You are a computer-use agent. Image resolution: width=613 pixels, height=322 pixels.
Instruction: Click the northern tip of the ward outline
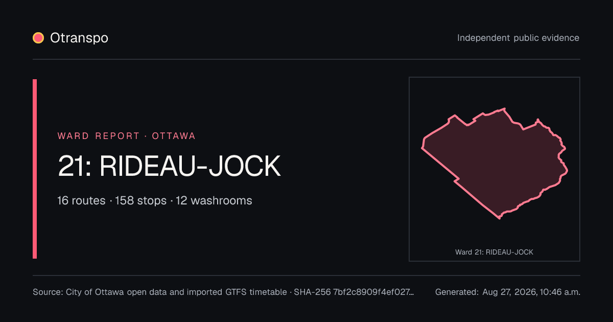504,109
